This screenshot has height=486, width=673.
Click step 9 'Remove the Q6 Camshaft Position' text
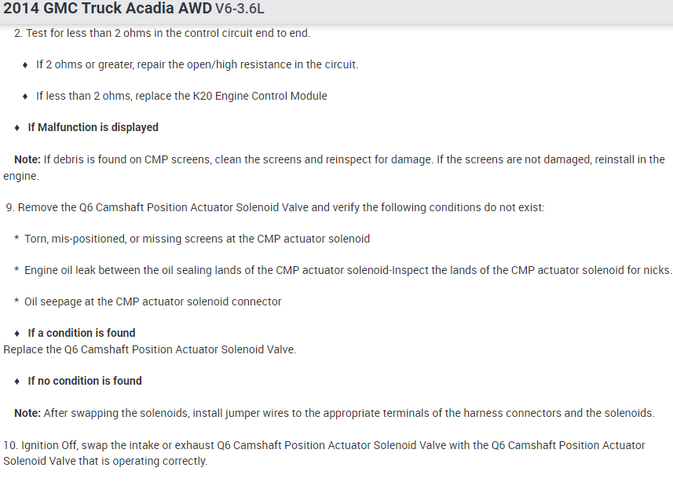[x=280, y=208]
